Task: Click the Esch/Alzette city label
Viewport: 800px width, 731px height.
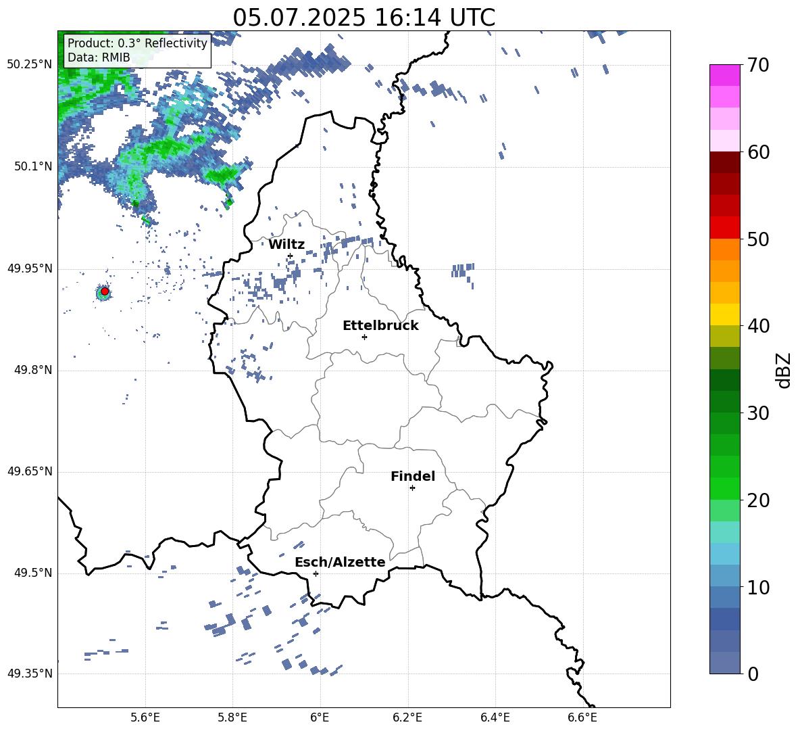Action: coord(340,562)
